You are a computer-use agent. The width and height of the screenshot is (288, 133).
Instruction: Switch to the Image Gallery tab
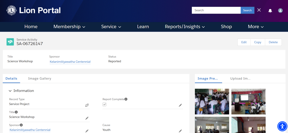40,78
